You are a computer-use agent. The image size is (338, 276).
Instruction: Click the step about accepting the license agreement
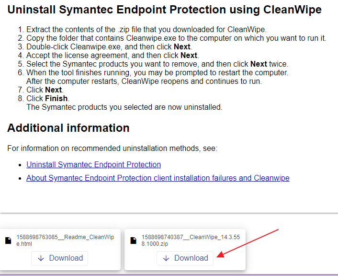point(113,55)
